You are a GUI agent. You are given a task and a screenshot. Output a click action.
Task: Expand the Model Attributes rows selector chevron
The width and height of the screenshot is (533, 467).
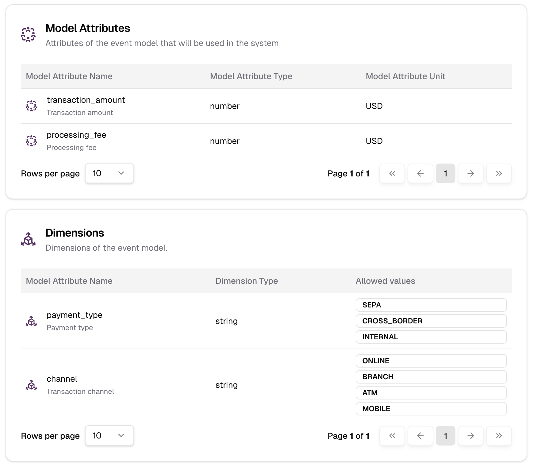click(121, 173)
